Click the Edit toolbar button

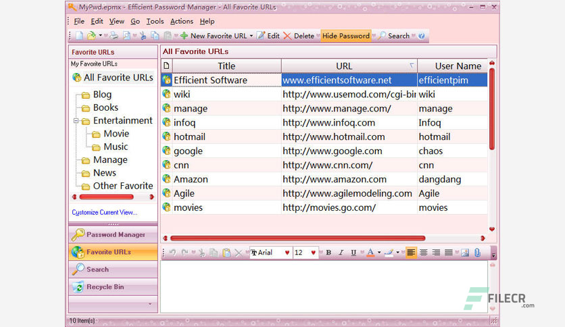(x=268, y=36)
